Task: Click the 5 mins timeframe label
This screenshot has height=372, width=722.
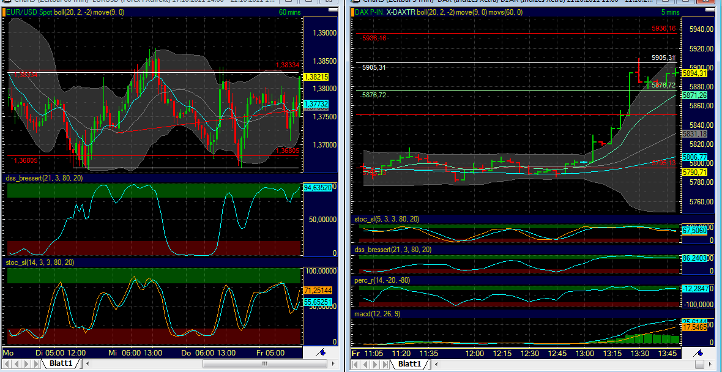Action: 669,12
